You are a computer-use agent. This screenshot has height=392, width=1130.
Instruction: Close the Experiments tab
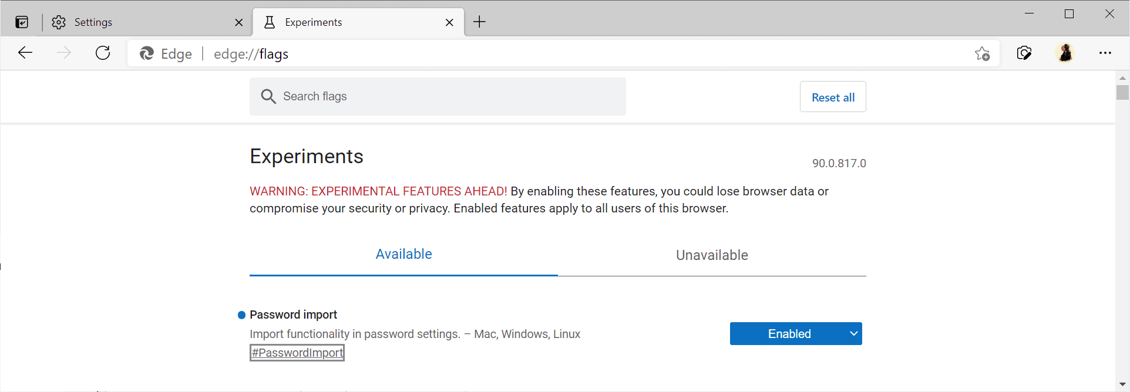pos(449,22)
